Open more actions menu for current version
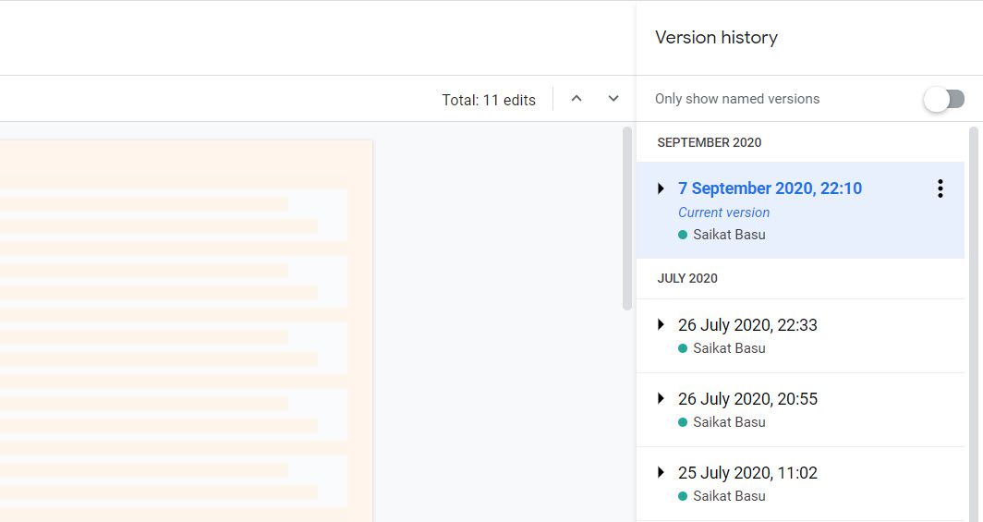983x522 pixels. point(940,188)
